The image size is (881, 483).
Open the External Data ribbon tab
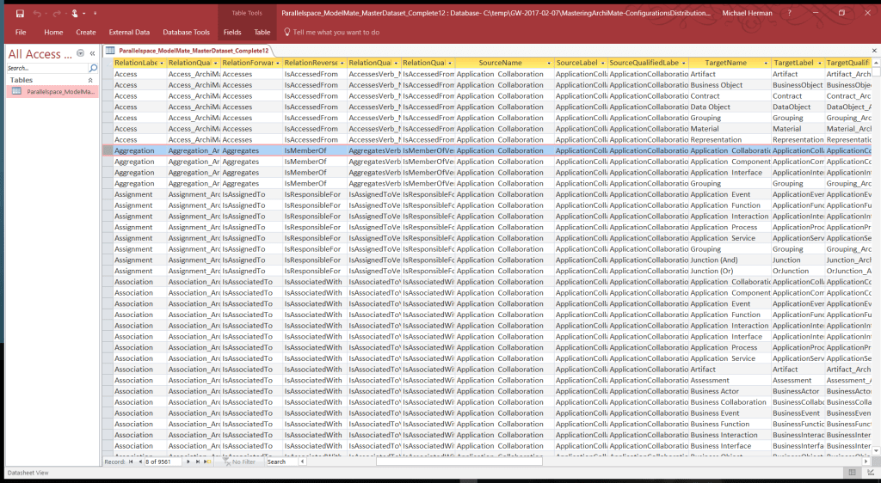point(127,32)
